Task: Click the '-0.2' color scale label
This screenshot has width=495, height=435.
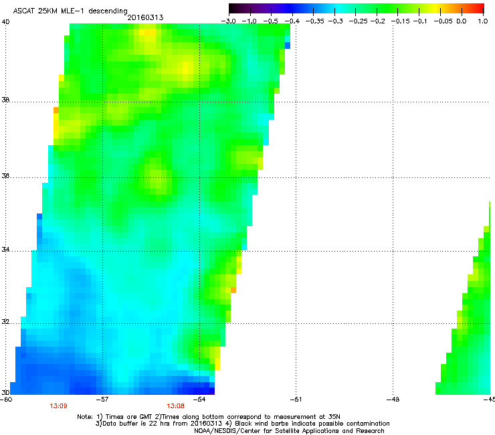Action: [378, 21]
